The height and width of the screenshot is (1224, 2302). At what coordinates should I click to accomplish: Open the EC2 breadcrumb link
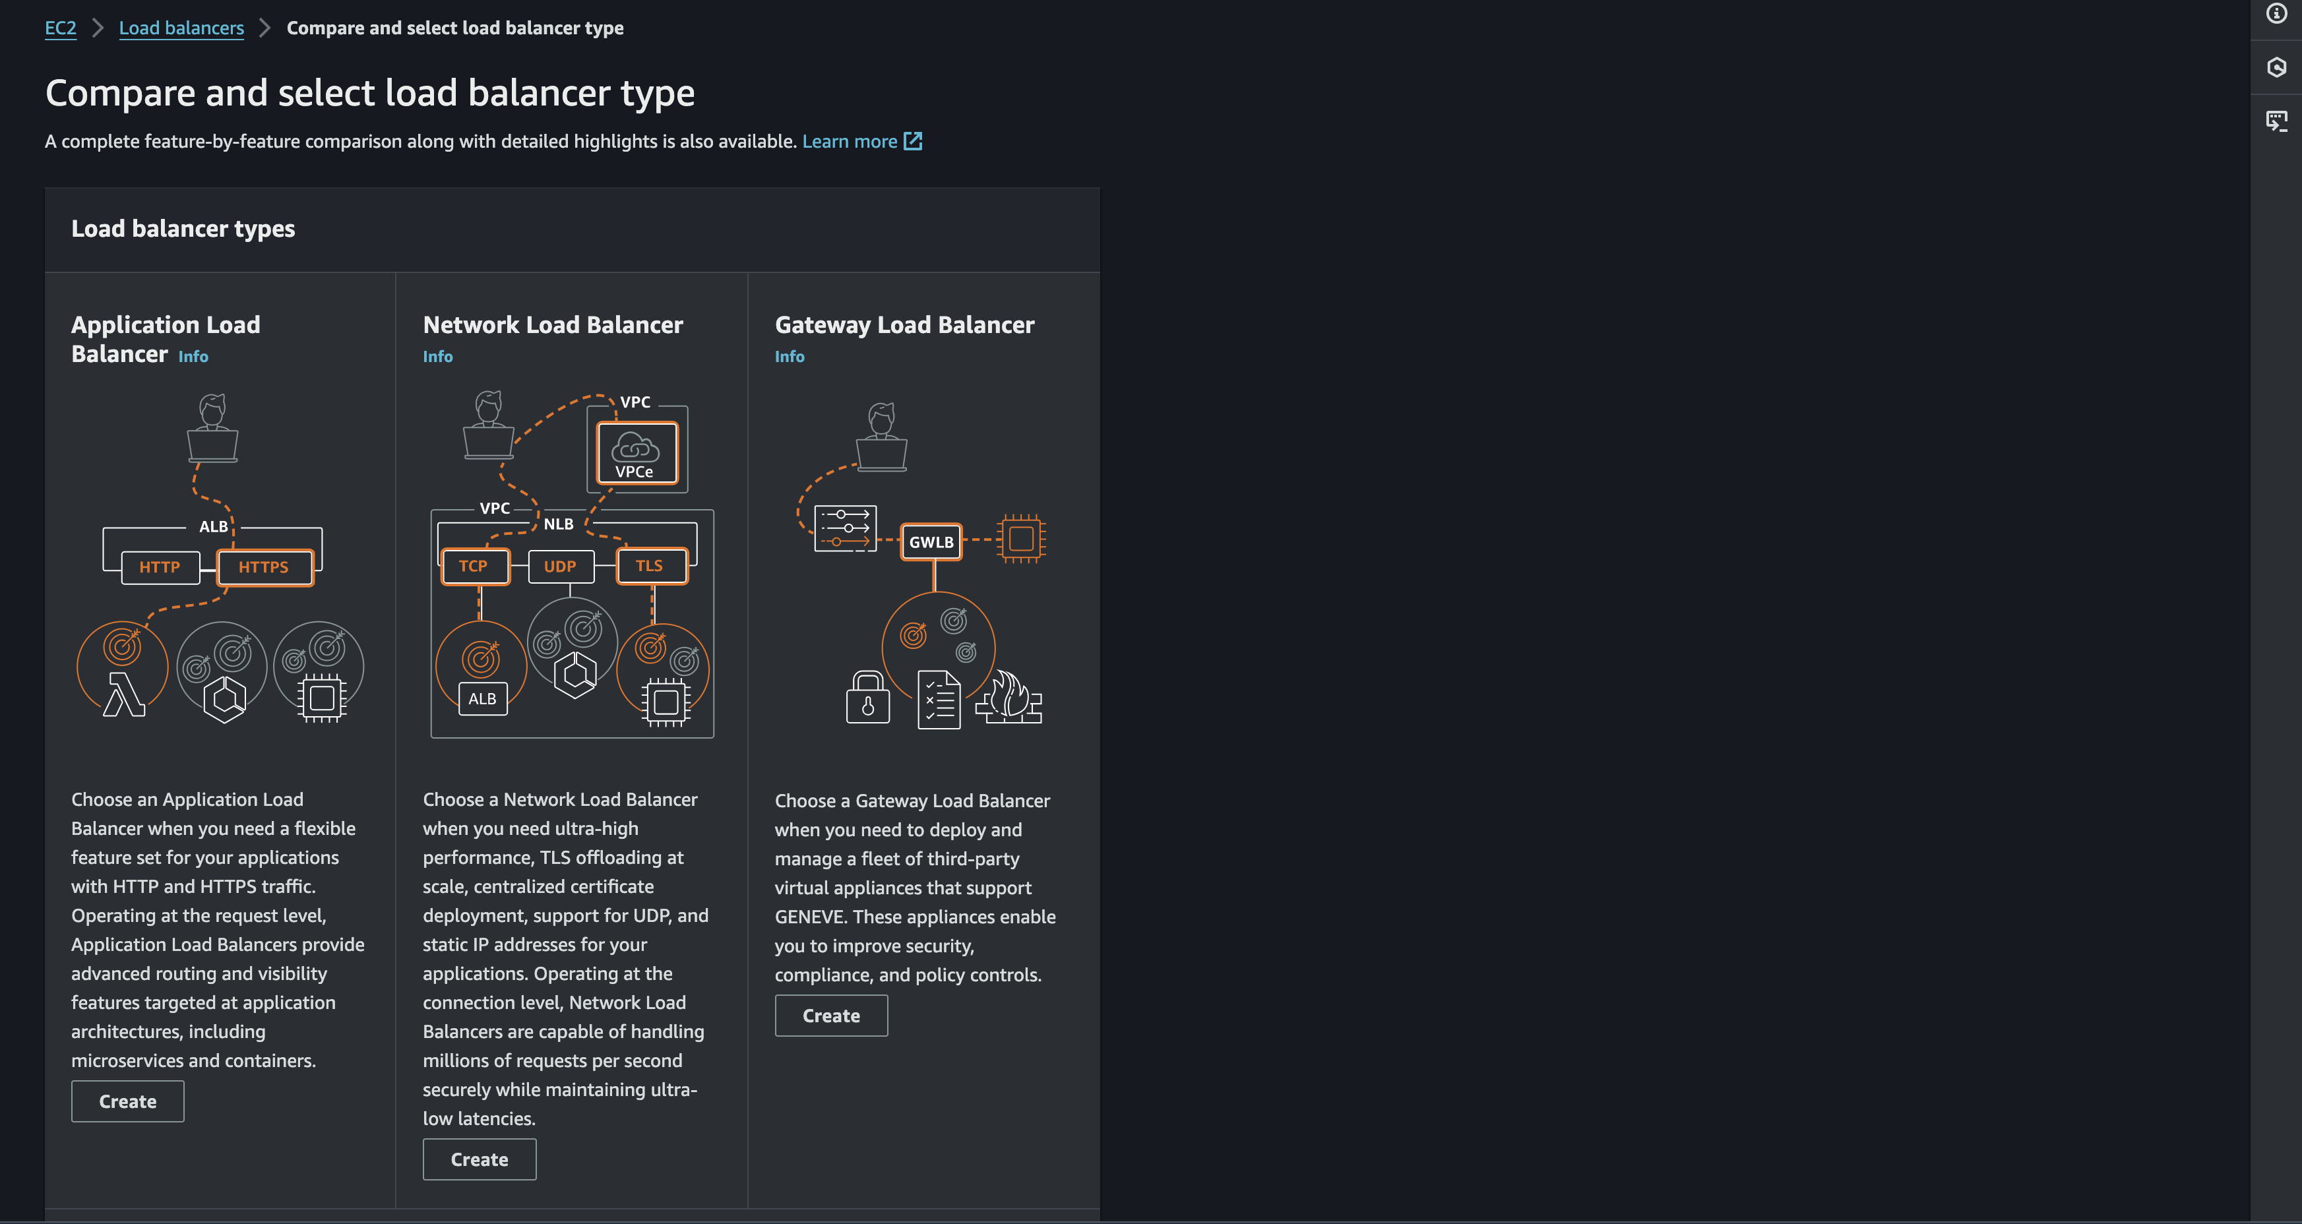tap(61, 28)
